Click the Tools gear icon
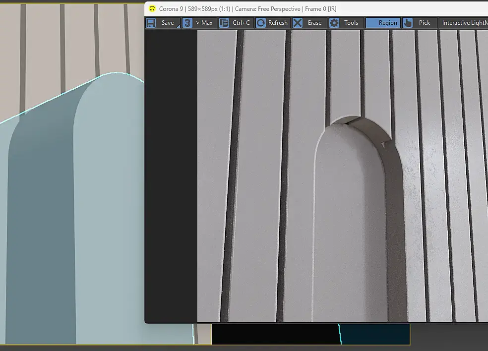 click(x=334, y=23)
